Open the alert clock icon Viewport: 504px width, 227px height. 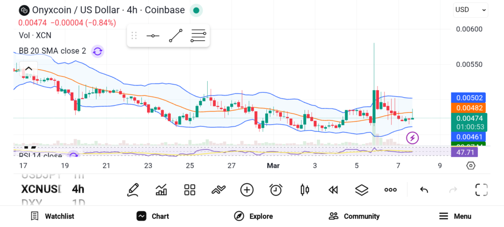(276, 190)
